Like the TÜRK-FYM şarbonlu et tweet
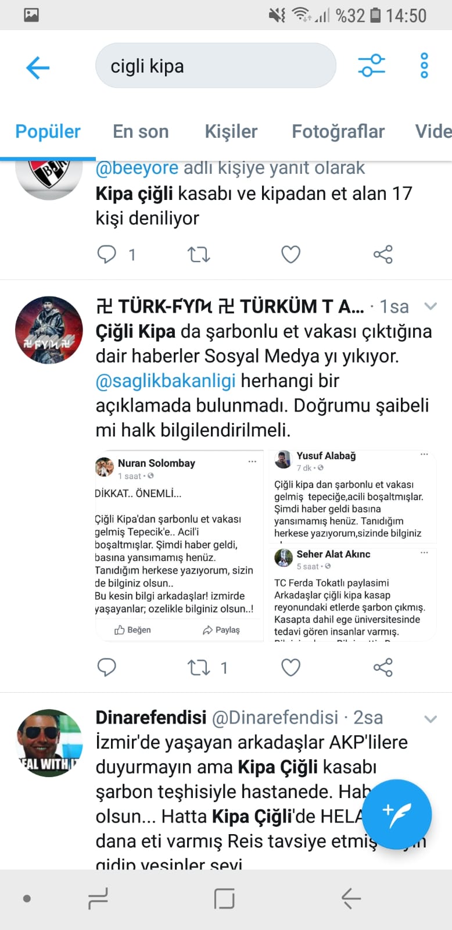 tap(290, 667)
